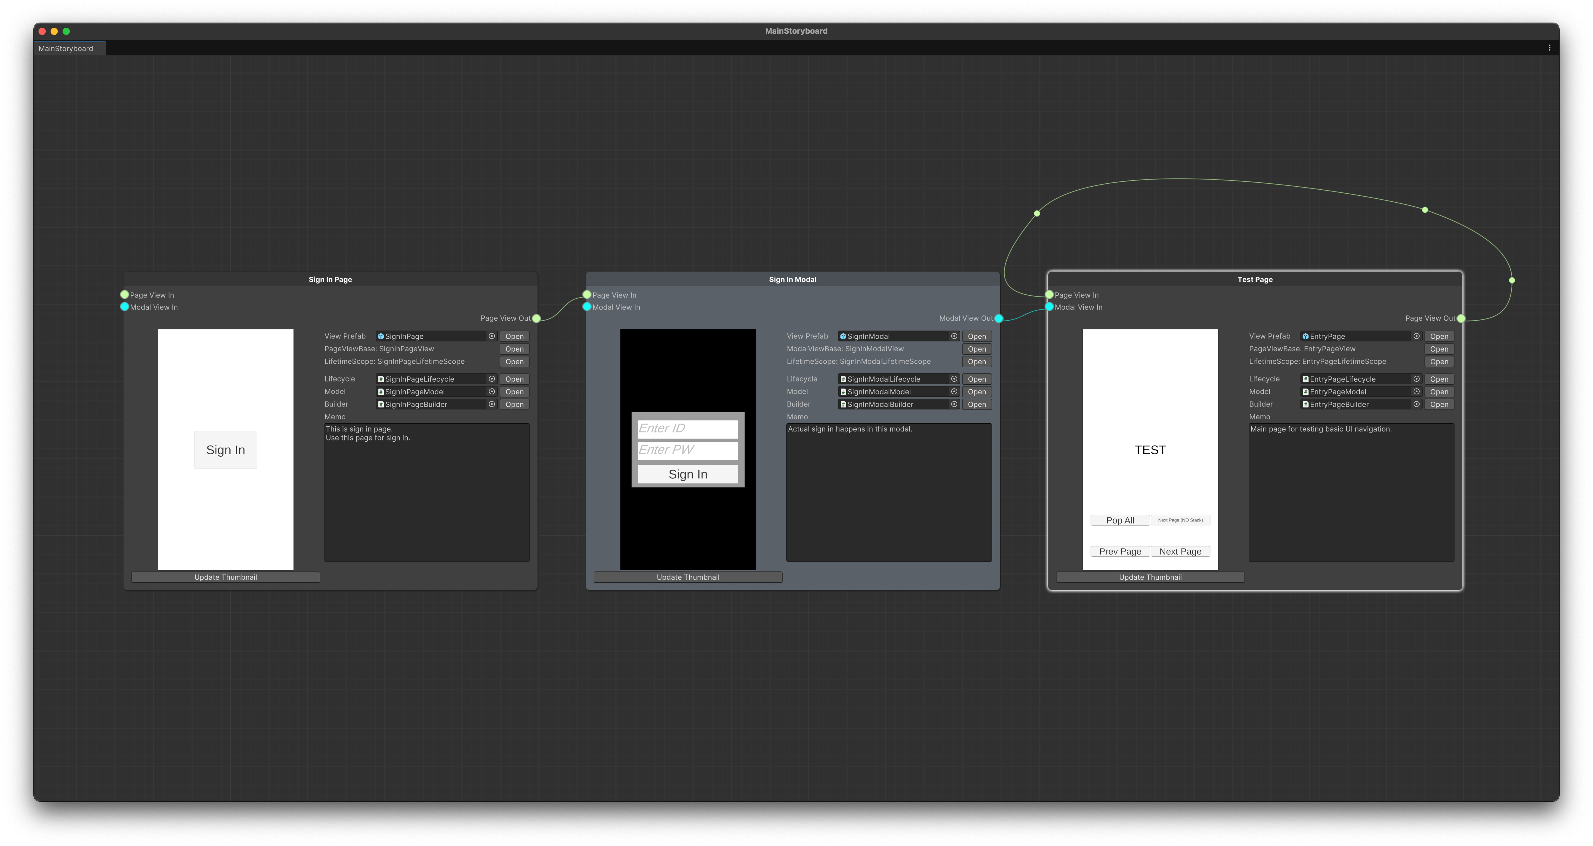
Task: Click Sign In Page's Modal View In port
Action: click(x=124, y=307)
